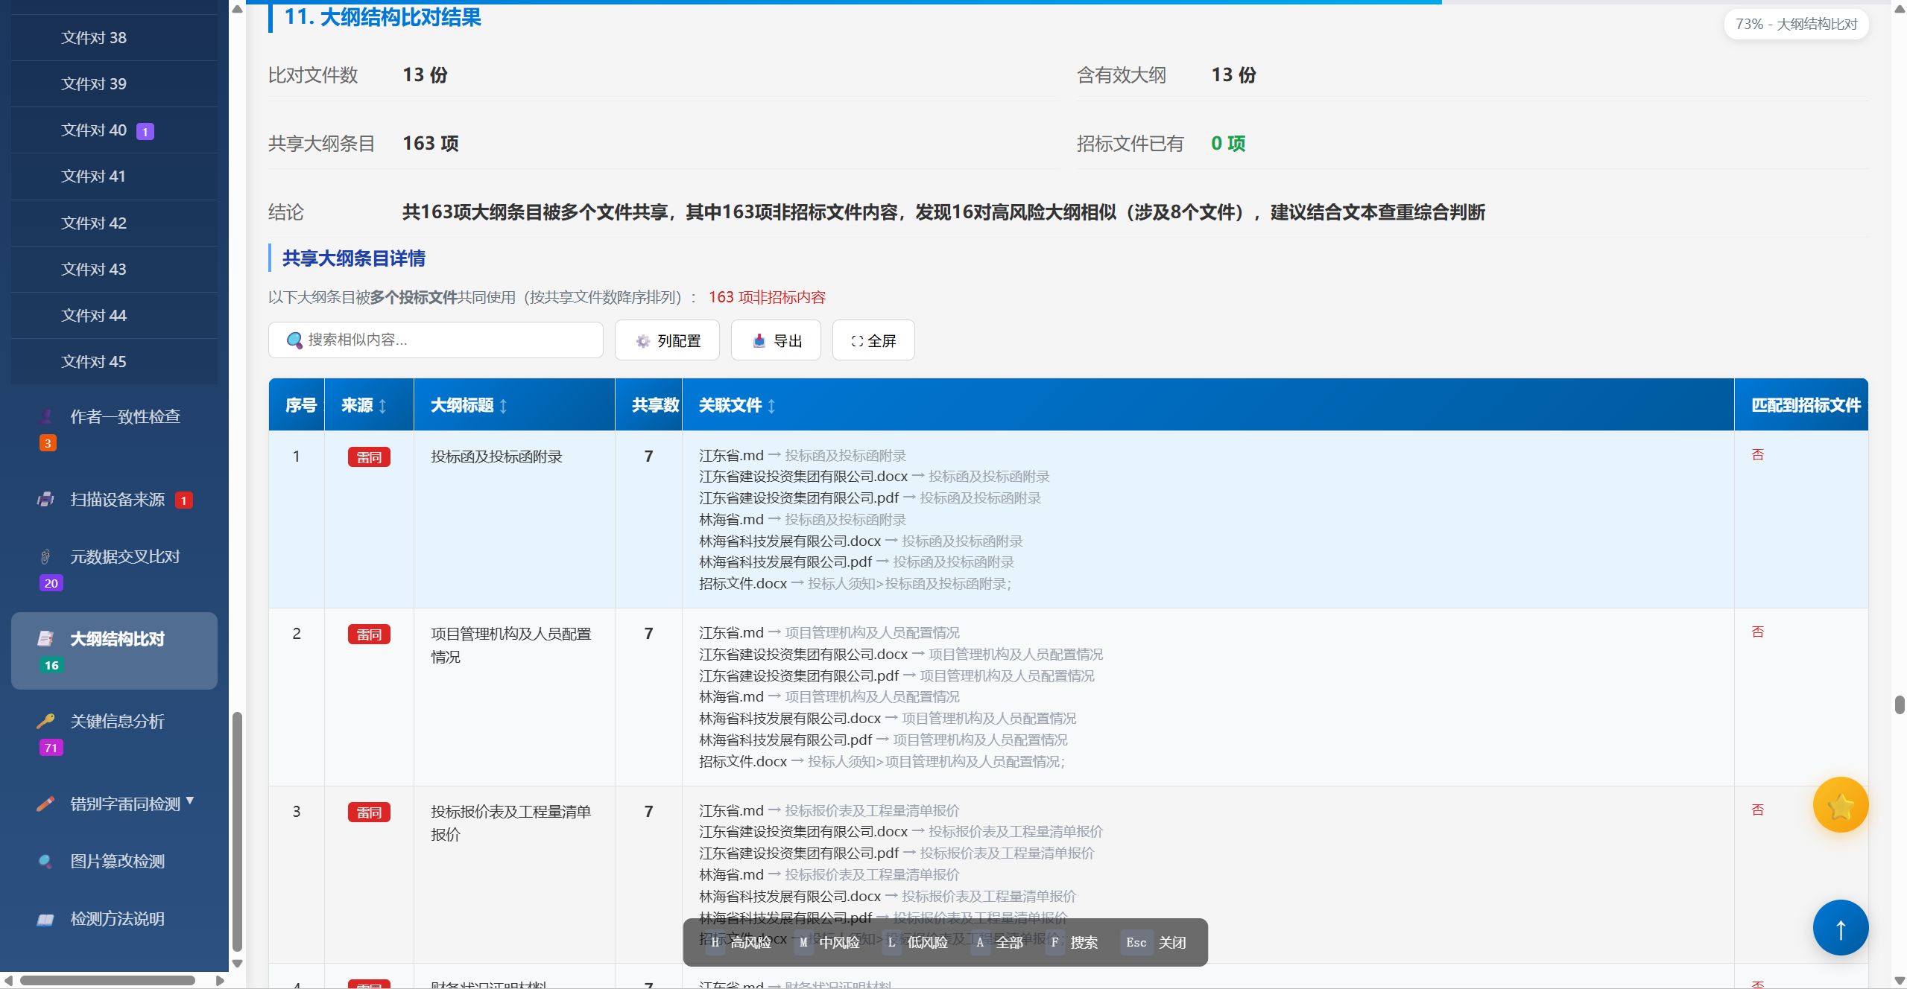Screen dimensions: 1907x989
Task: Go to 扫描设备来源 section
Action: (x=114, y=500)
